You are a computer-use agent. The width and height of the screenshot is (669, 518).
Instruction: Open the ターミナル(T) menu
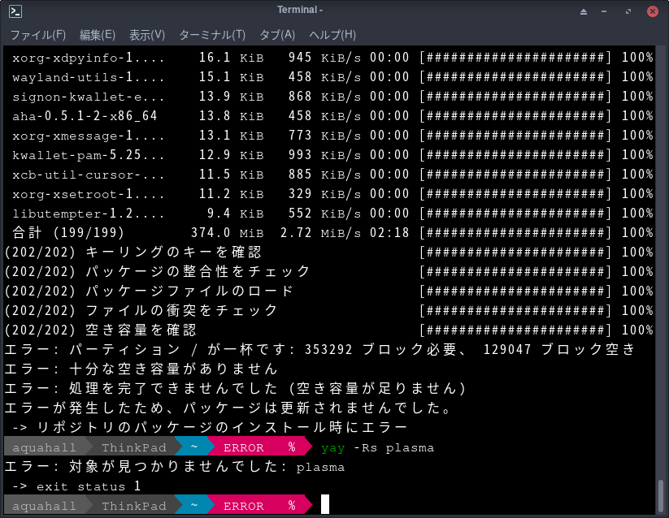coord(212,35)
